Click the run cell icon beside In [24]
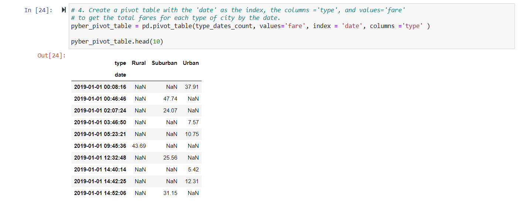Image resolution: width=522 pixels, height=202 pixels. [x=64, y=10]
